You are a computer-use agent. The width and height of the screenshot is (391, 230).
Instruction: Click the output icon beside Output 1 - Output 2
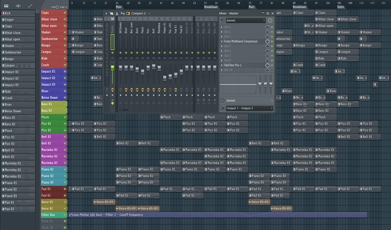click(223, 108)
